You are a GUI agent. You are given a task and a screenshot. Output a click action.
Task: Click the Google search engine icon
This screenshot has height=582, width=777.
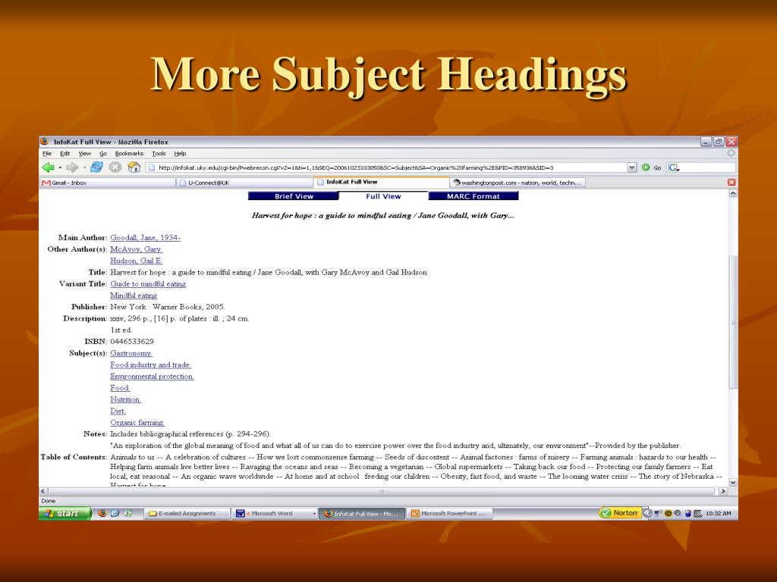(673, 167)
